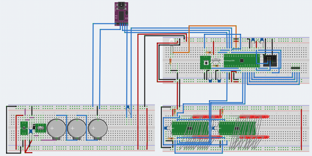Click the Voltage regulator board
This screenshot has width=312, height=156.
[24, 128]
